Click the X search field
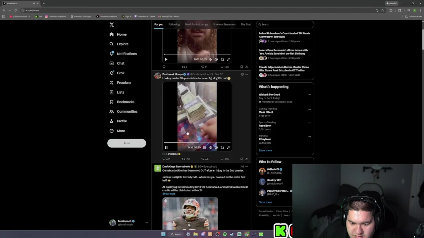Image resolution: width=424 pixels, height=238 pixels. coord(285,24)
